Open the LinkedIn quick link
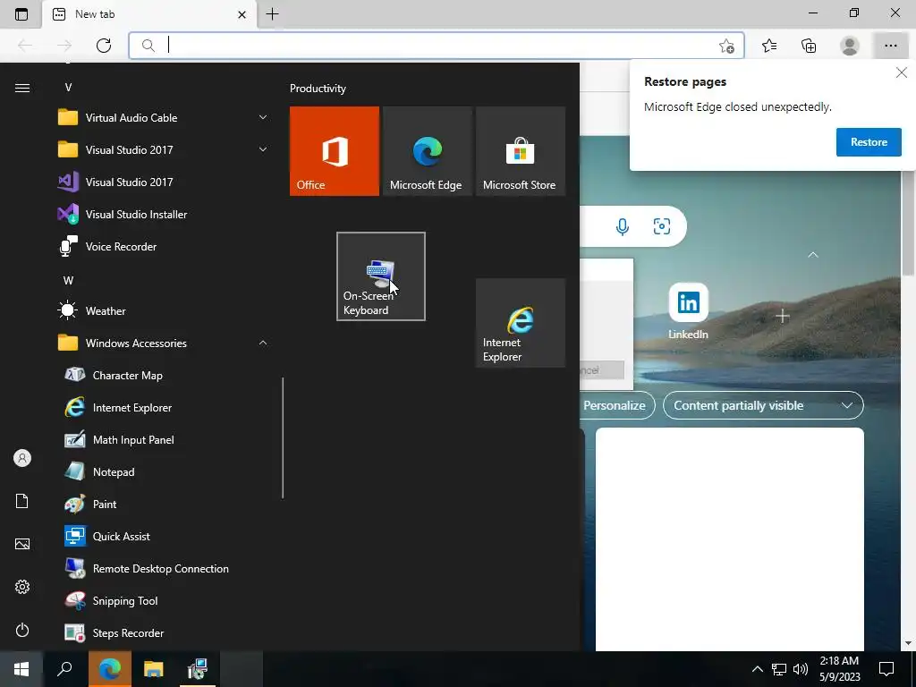Screen dimensions: 916x687 tap(688, 311)
